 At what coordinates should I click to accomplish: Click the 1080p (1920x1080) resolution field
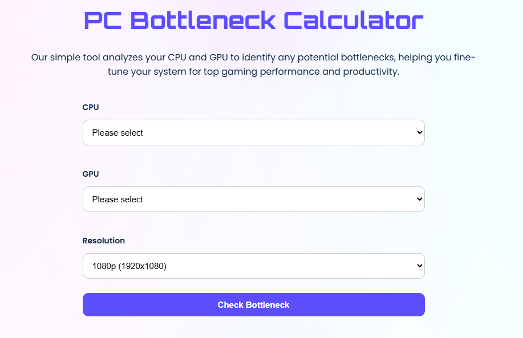click(x=228, y=266)
